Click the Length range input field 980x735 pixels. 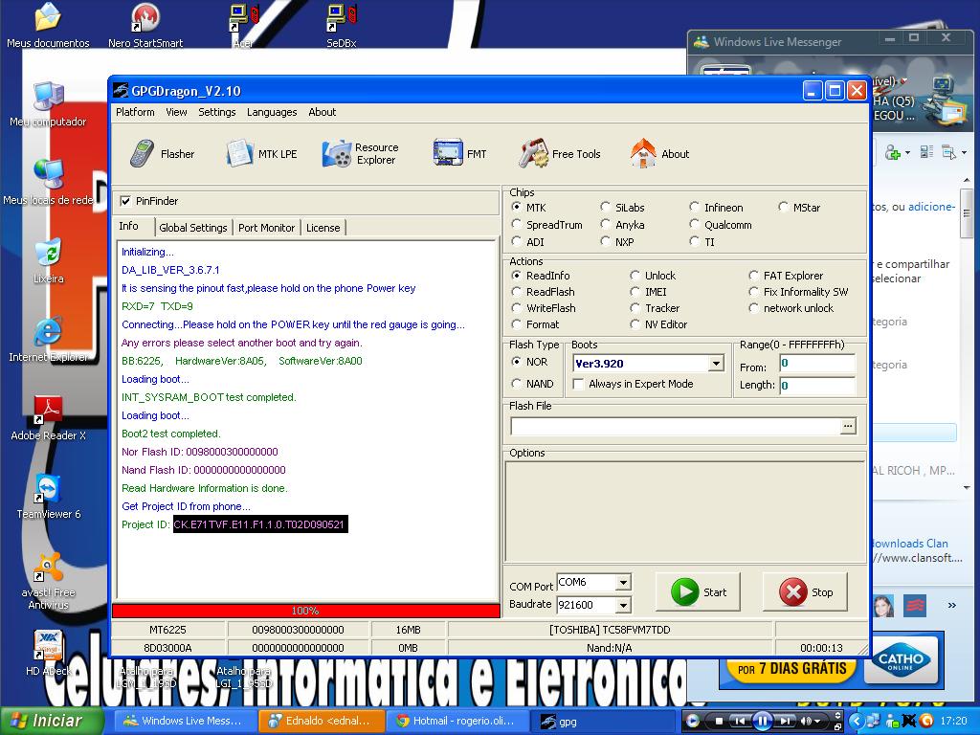click(817, 386)
